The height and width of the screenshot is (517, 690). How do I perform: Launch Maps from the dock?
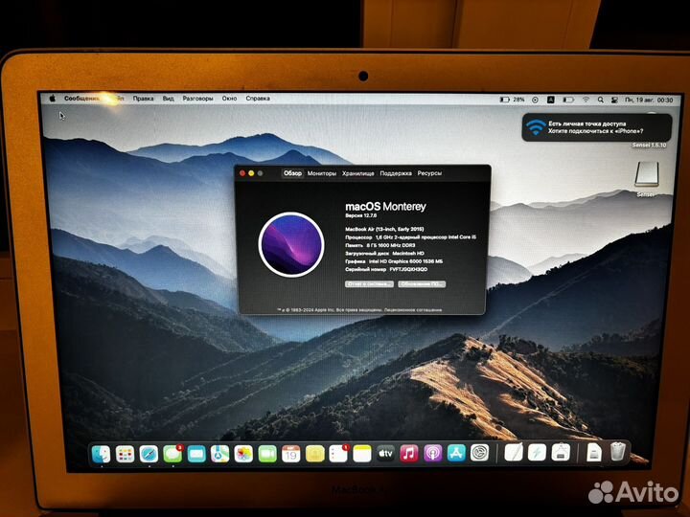point(219,454)
